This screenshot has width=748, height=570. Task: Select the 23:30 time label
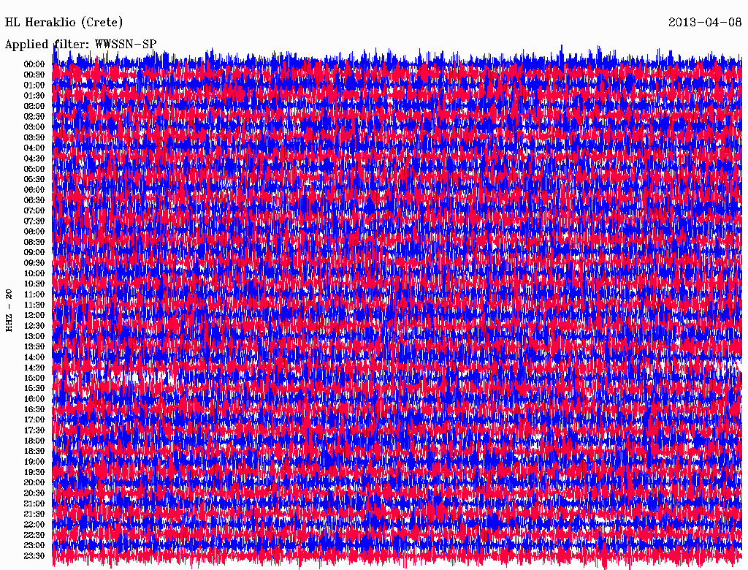[x=34, y=555]
